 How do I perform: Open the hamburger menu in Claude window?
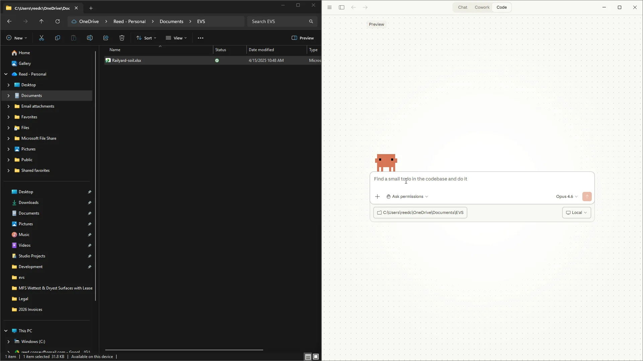click(330, 7)
